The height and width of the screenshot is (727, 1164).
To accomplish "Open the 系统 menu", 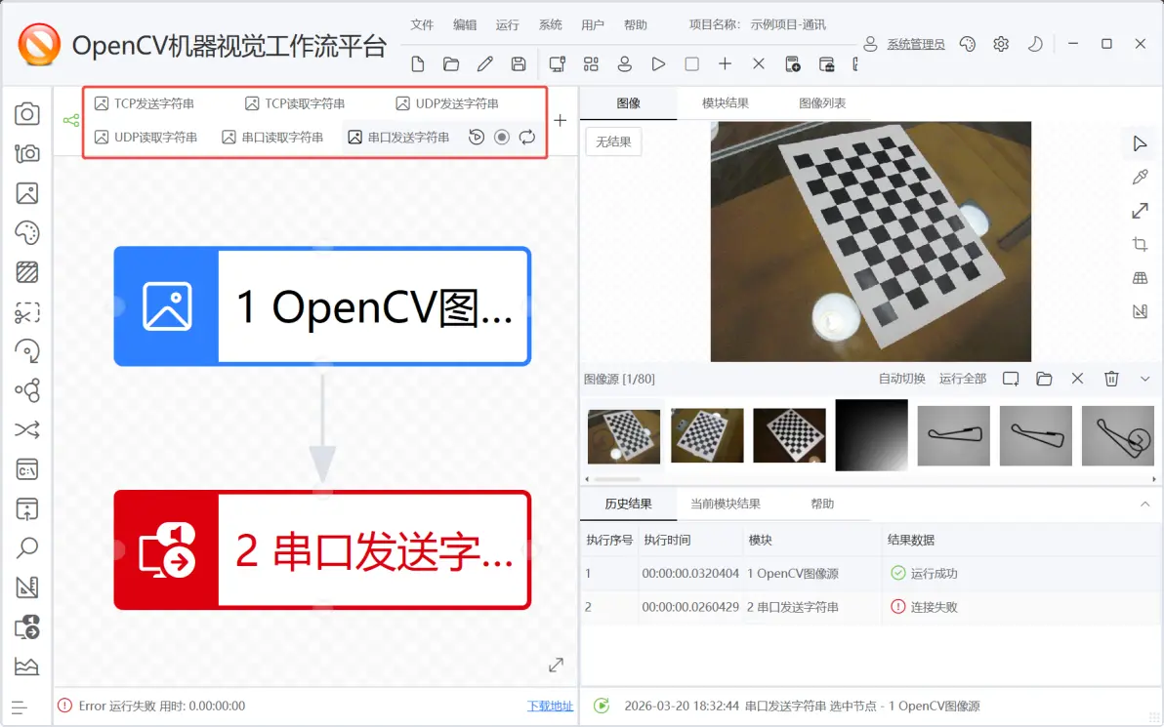I will tap(550, 24).
